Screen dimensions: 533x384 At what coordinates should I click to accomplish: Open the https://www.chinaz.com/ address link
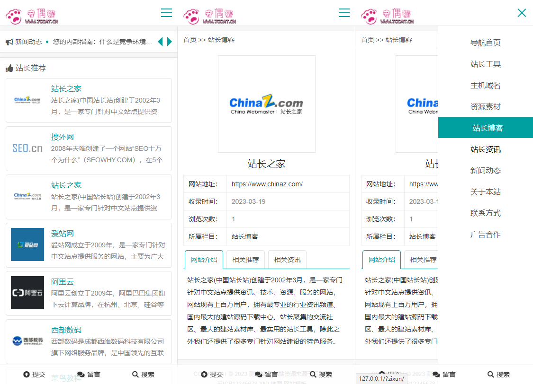click(x=267, y=184)
